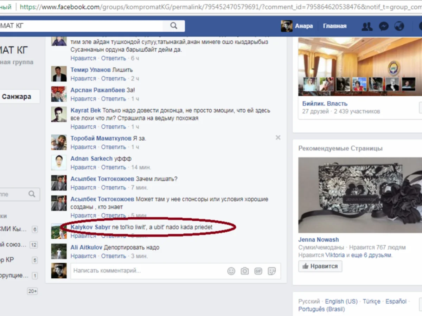
Task: Like Темир Уланов's comment
Action: [x=83, y=78]
